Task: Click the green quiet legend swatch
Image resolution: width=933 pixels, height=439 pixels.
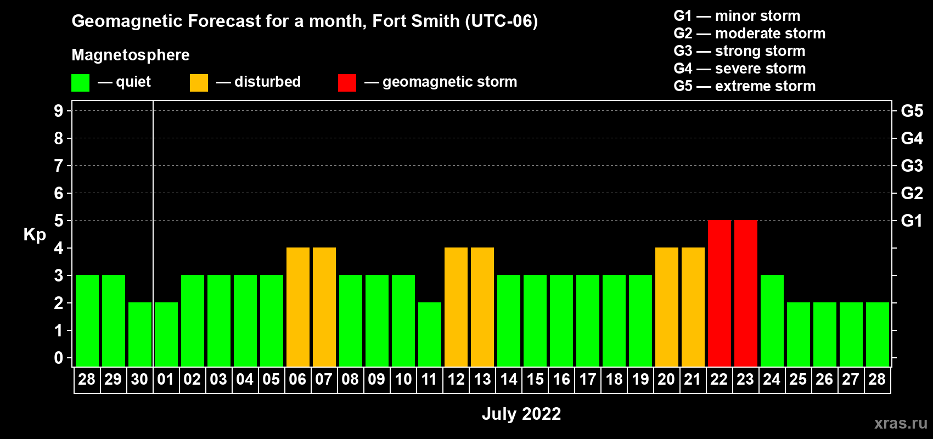Action: click(80, 83)
